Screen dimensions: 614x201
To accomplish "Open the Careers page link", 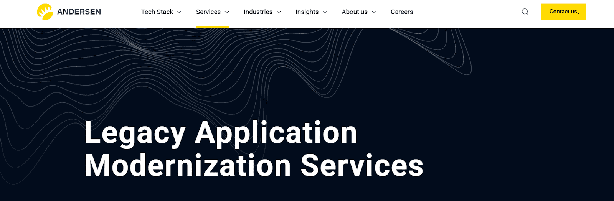I will pyautogui.click(x=401, y=12).
